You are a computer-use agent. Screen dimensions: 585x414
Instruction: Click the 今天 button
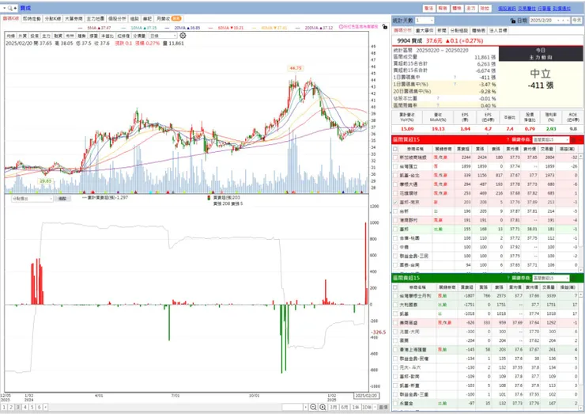tap(577, 20)
